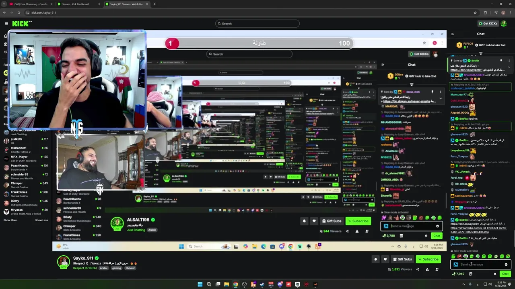515x289 pixels.
Task: Select the Shooter tag under Sayko_911
Action: 130,268
